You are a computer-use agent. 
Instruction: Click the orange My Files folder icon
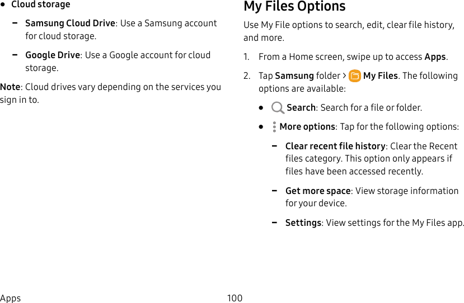[354, 76]
